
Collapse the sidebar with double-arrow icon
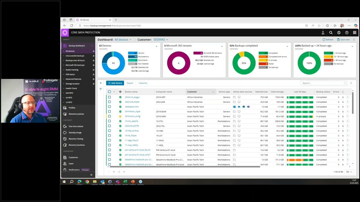[91, 175]
